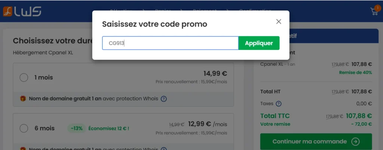Click the Économisez 12 € label
Viewport: 383px width, 150px height.
[109, 128]
